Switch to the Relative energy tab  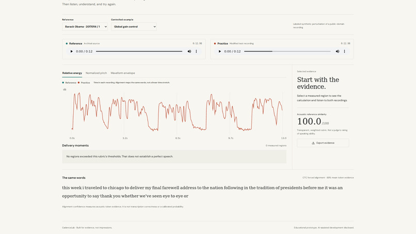click(72, 73)
